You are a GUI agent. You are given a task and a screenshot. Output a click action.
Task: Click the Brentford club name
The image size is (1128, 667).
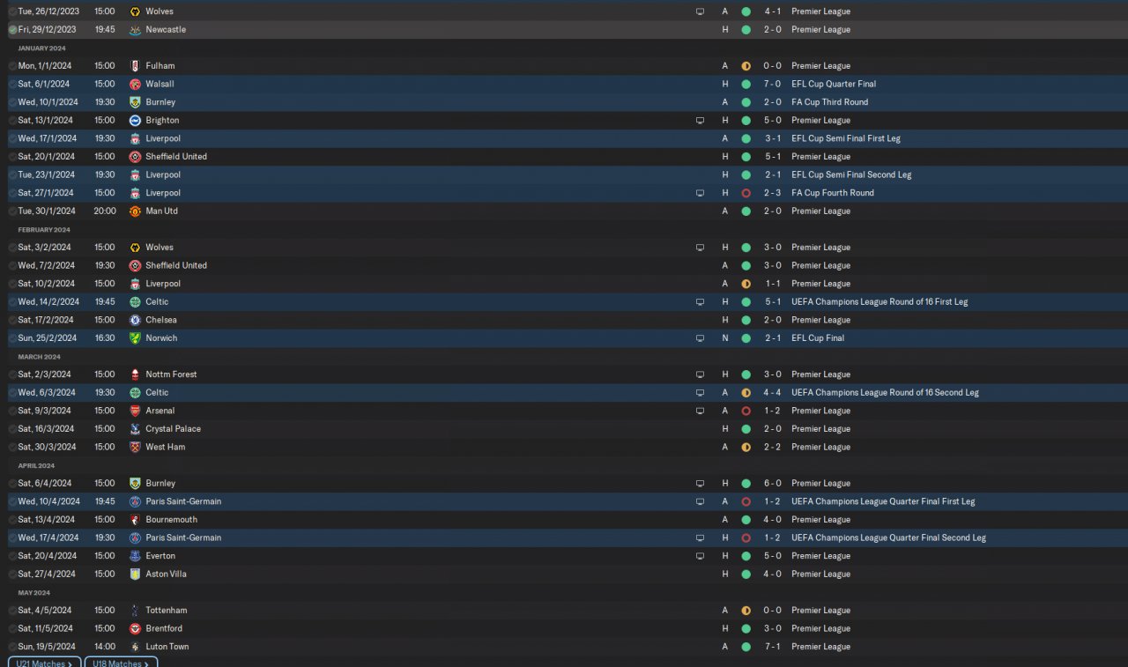click(164, 629)
